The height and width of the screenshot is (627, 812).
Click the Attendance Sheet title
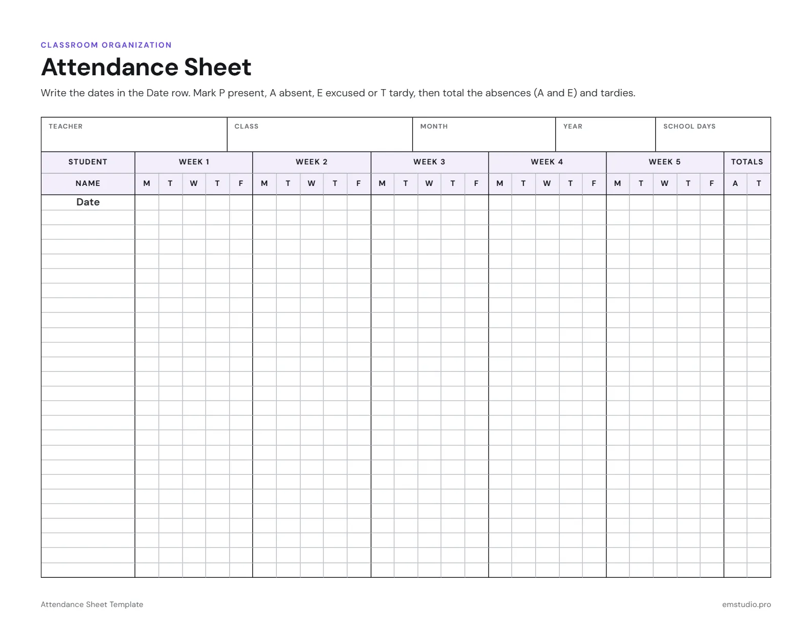[x=146, y=67]
